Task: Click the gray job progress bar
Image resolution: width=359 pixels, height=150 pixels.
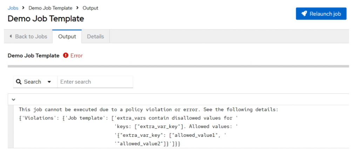Action: coord(178,66)
